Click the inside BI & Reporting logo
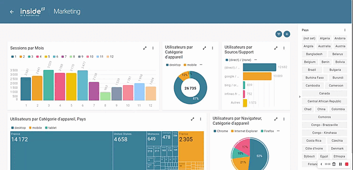This screenshot has height=170, width=353. tap(33, 12)
